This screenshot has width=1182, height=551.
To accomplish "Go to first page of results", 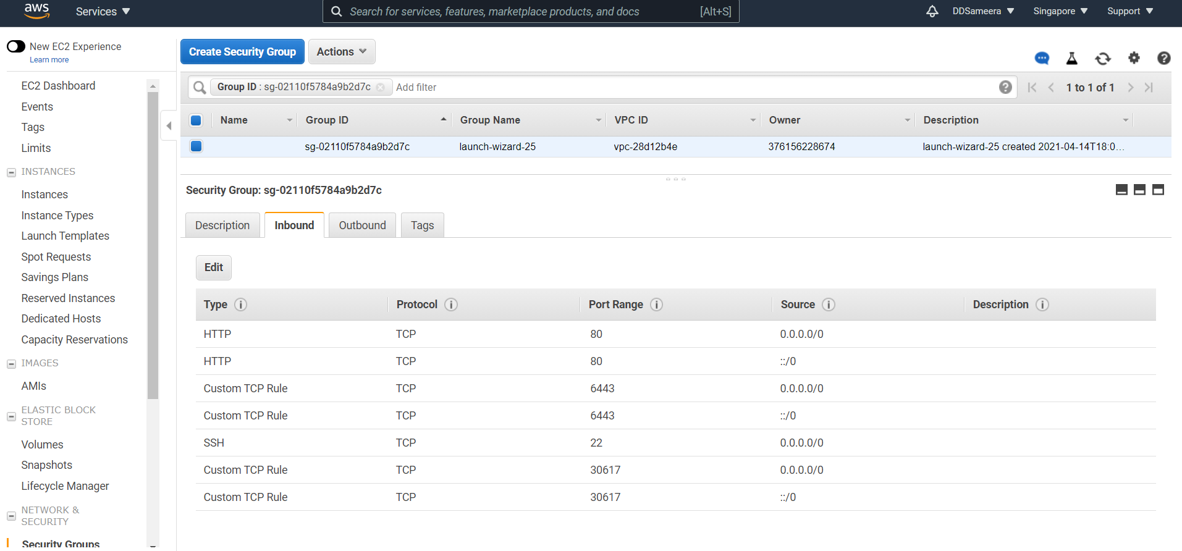I will pyautogui.click(x=1032, y=88).
